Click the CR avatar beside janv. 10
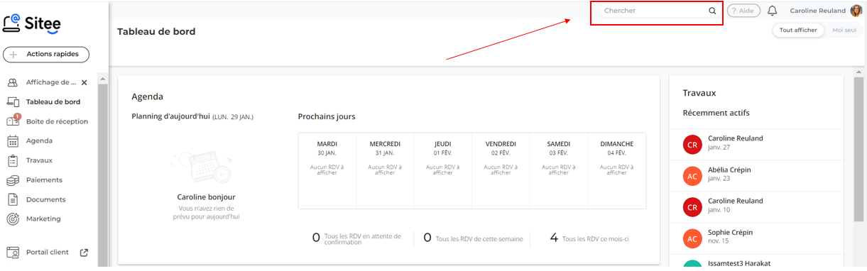The image size is (867, 271). (692, 206)
